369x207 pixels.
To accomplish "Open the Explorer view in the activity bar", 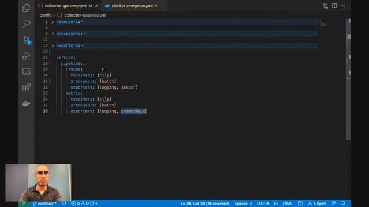I will pyautogui.click(x=26, y=8).
